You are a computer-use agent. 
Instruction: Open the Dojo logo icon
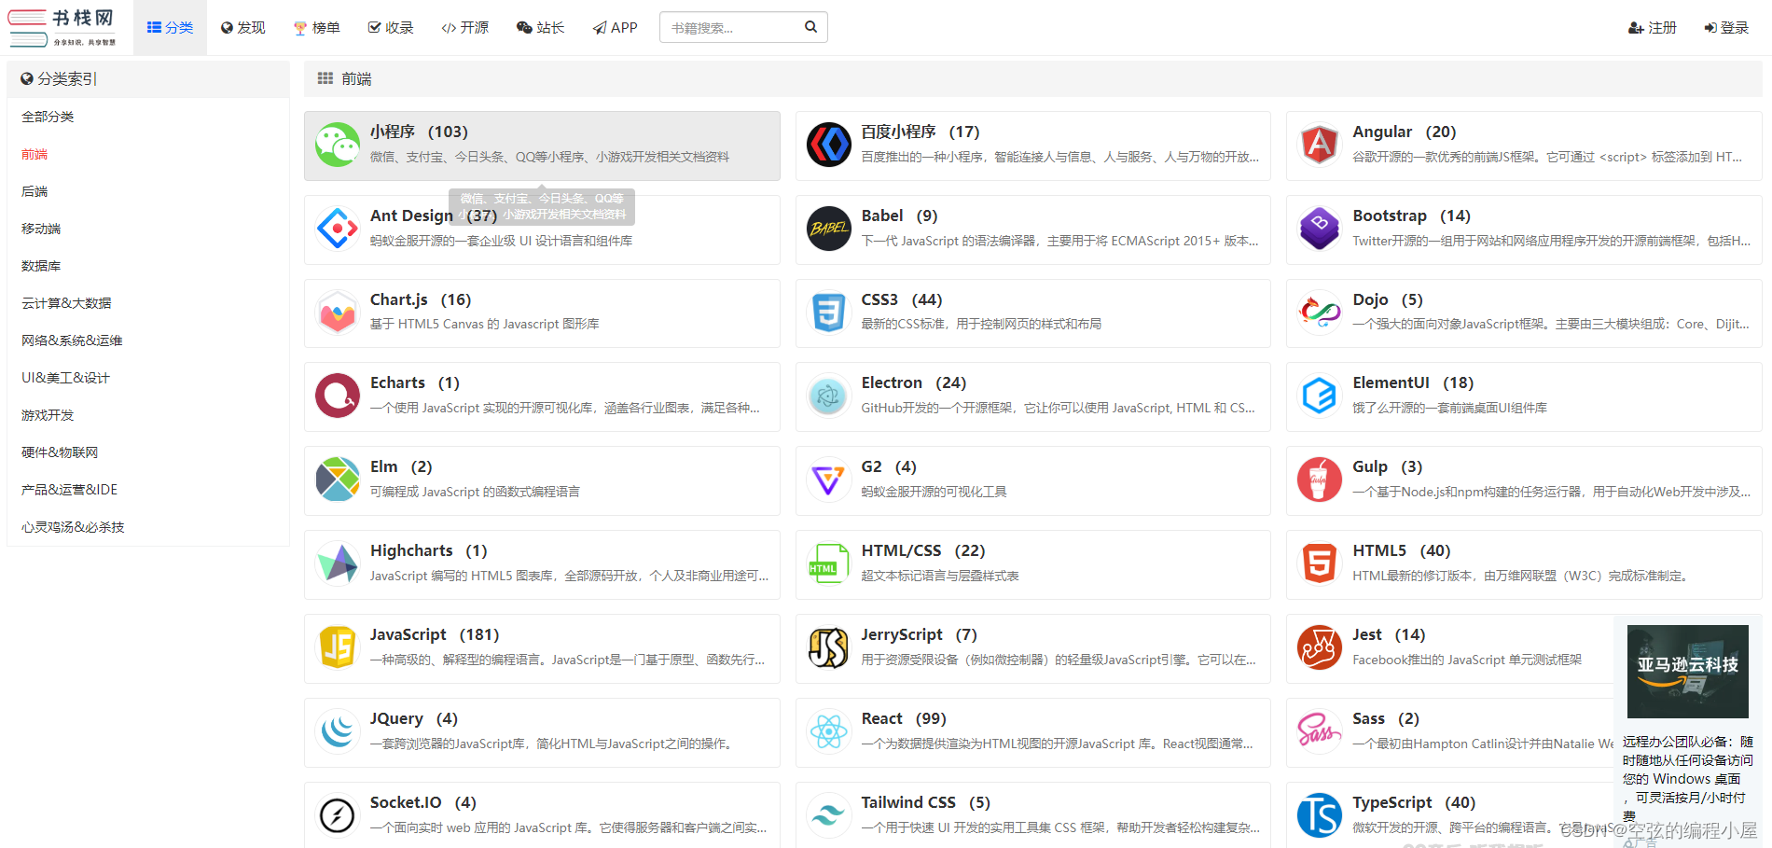coord(1320,313)
